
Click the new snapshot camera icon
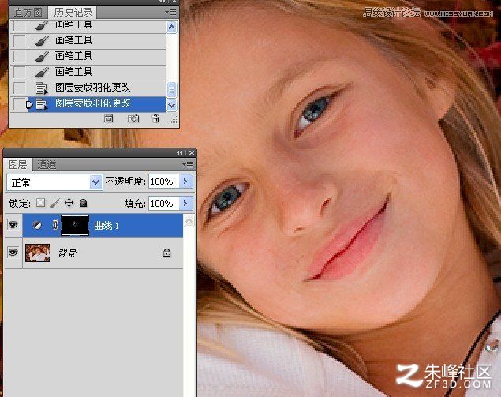[133, 118]
